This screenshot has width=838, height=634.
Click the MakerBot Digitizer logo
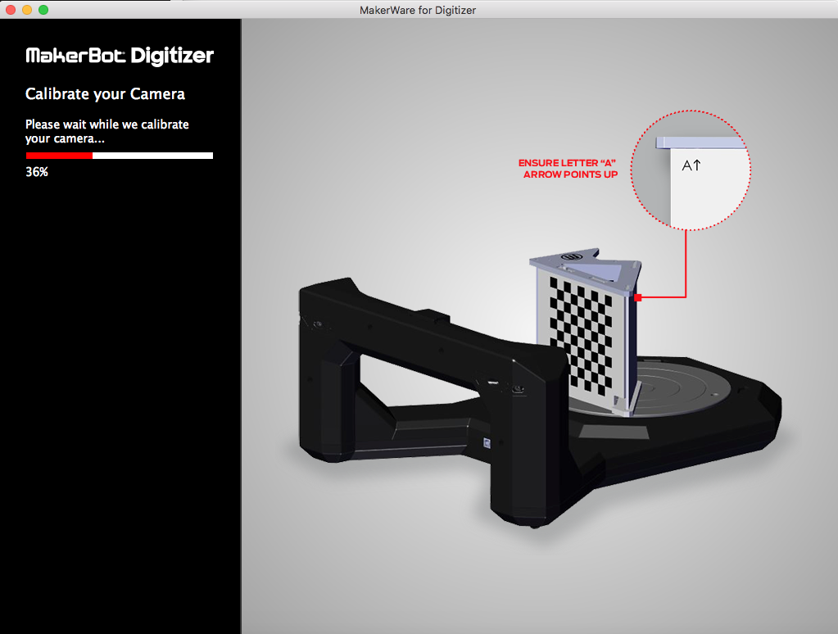pyautogui.click(x=120, y=56)
